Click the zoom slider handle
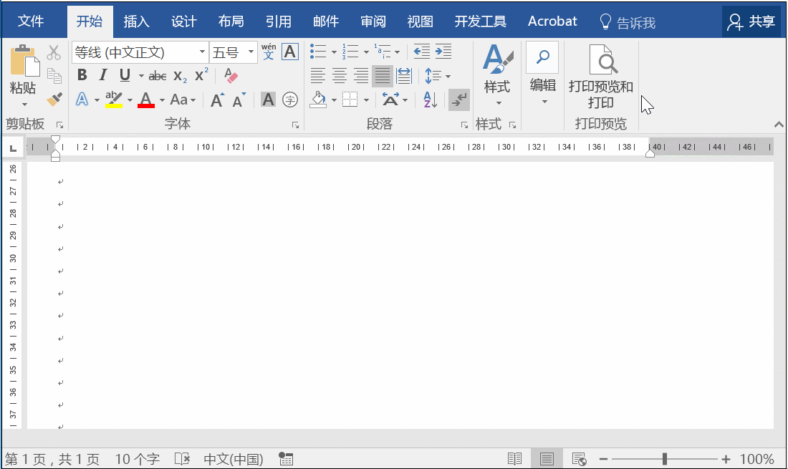Image resolution: width=788 pixels, height=469 pixels. 664,458
